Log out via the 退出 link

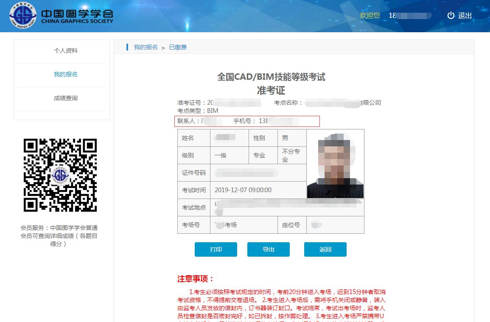point(465,16)
